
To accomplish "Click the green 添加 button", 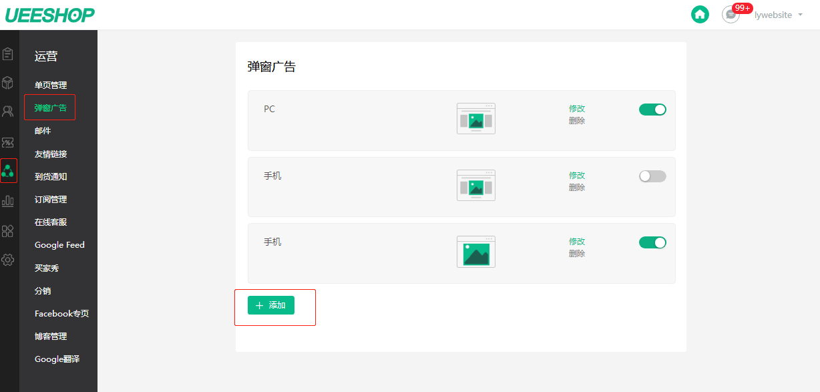I will (x=271, y=305).
